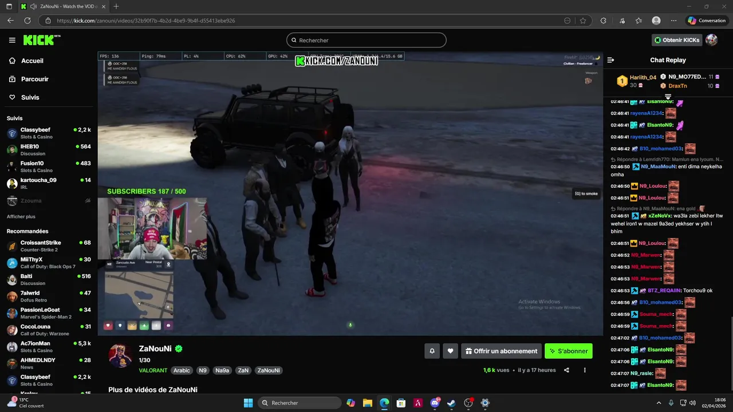Click the S'abonner button
Image resolution: width=733 pixels, height=412 pixels.
pos(569,351)
